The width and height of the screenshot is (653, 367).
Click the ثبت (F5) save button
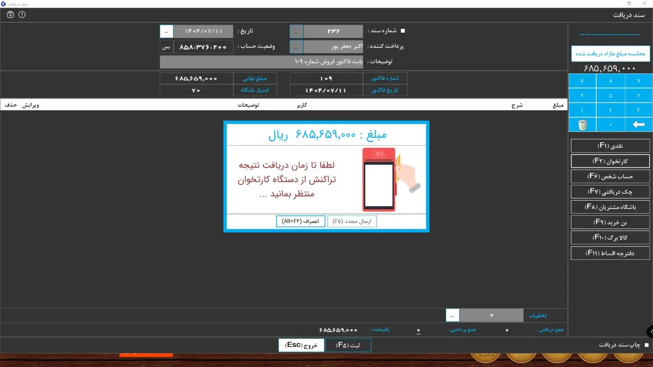tap(348, 345)
